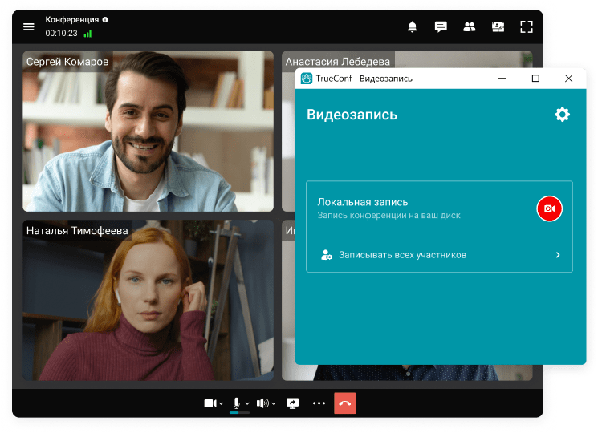Start local recording with the red button
Viewport: 598px width, 433px height.
tap(549, 208)
